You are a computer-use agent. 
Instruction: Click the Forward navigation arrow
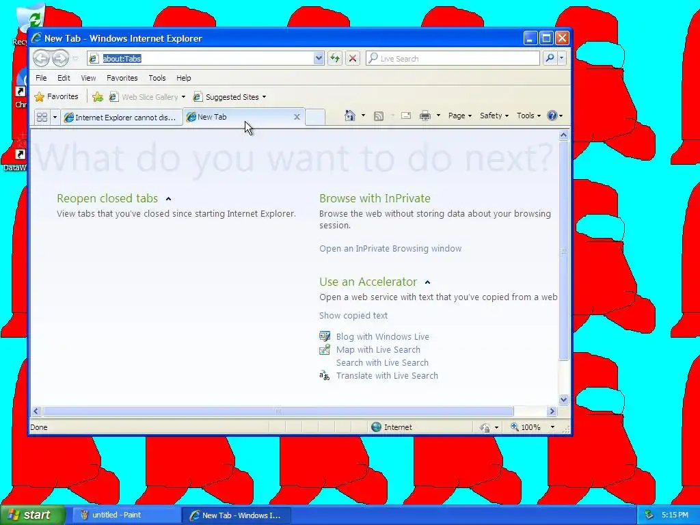(x=60, y=58)
